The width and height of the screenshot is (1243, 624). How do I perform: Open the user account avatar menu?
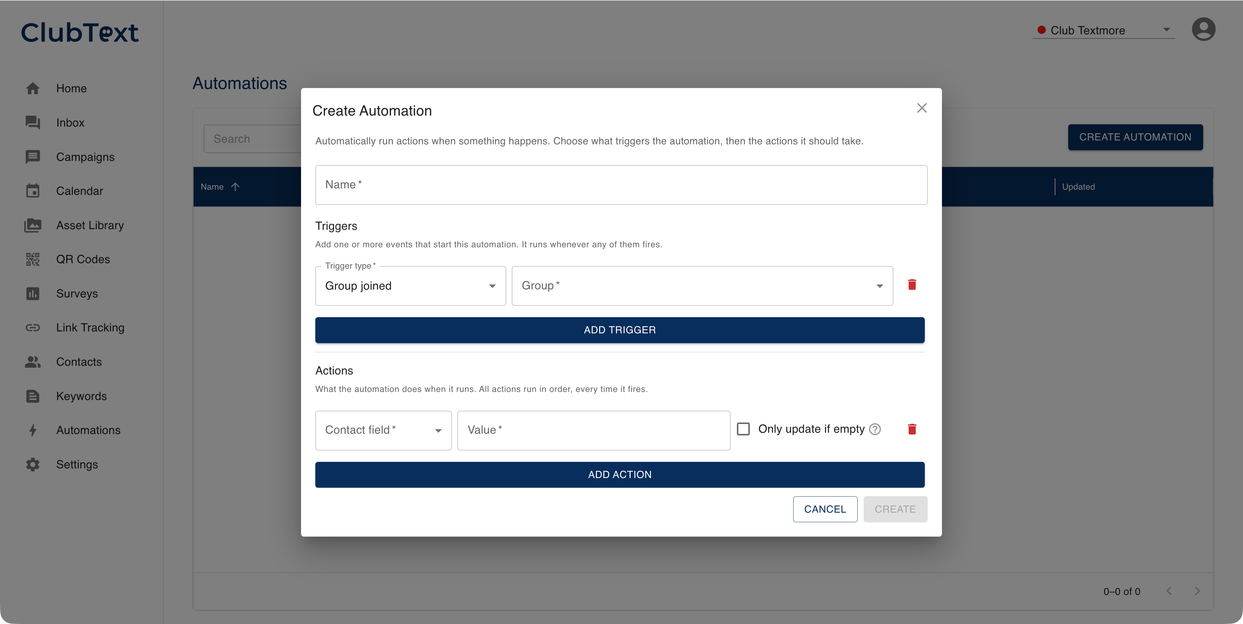[1203, 29]
